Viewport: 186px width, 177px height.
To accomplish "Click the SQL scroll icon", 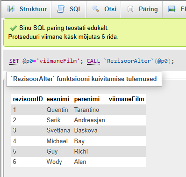I will (61, 9).
